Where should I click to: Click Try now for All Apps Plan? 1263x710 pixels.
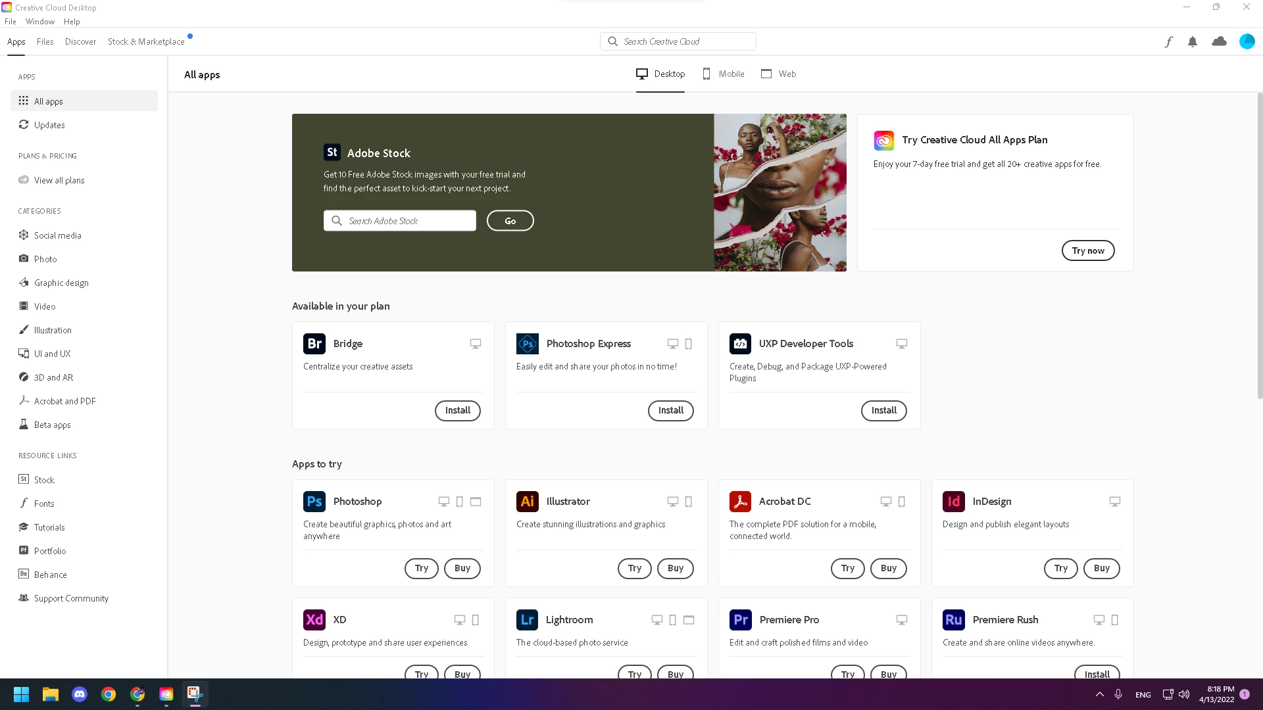(1087, 250)
